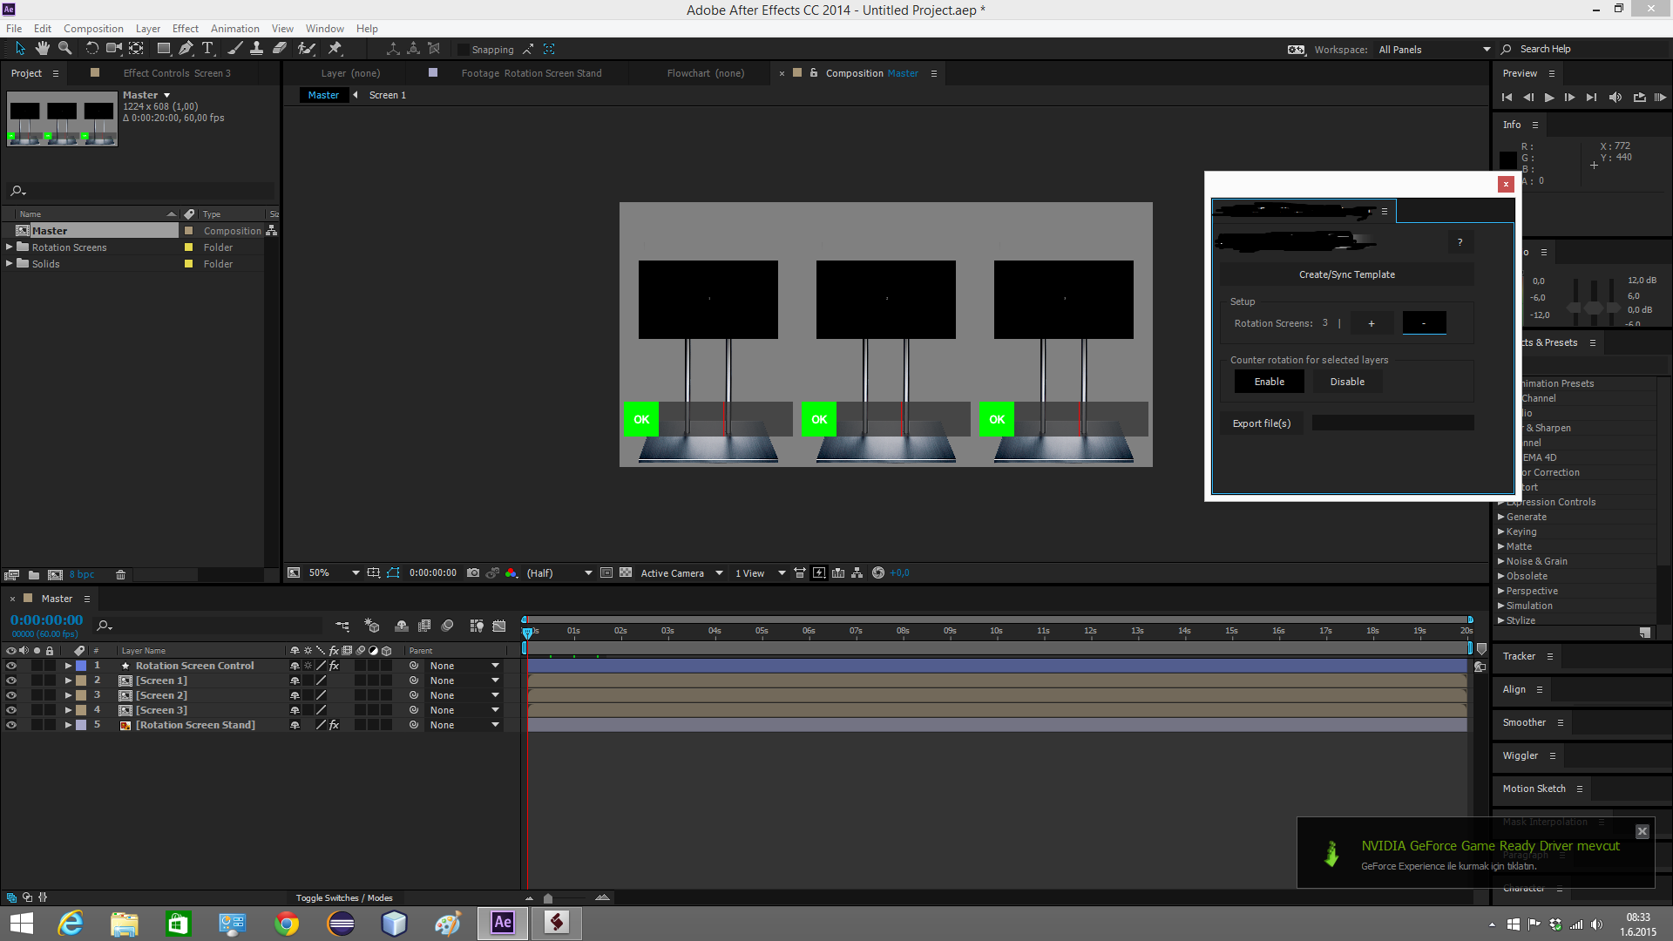Open the Effect menu
This screenshot has width=1673, height=941.
pos(185,29)
